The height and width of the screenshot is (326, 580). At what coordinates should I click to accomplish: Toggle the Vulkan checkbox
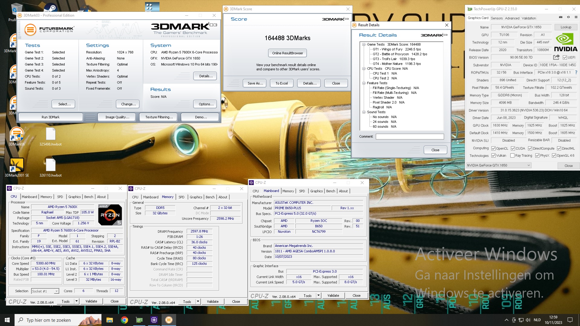click(493, 155)
